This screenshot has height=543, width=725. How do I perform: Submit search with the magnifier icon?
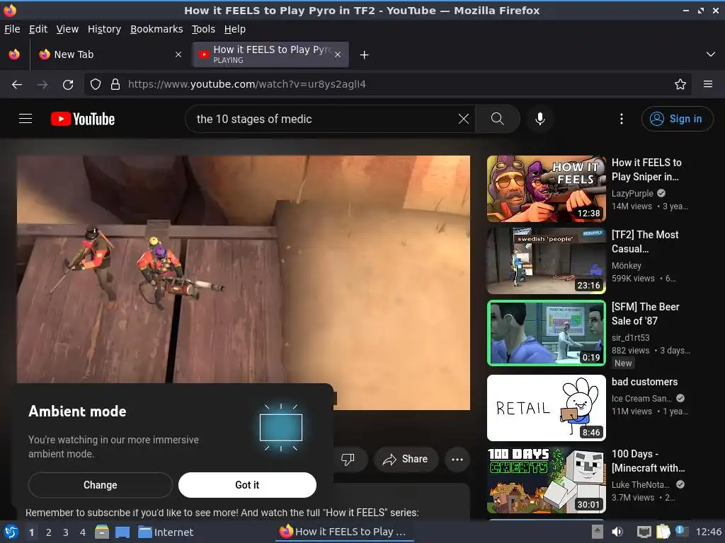click(498, 119)
